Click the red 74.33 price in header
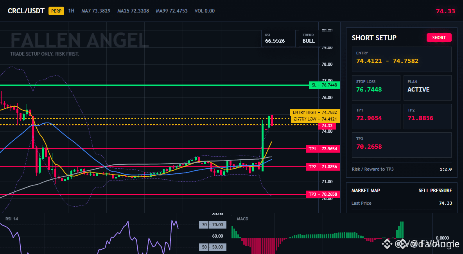Image resolution: width=463 pixels, height=254 pixels. click(x=445, y=11)
